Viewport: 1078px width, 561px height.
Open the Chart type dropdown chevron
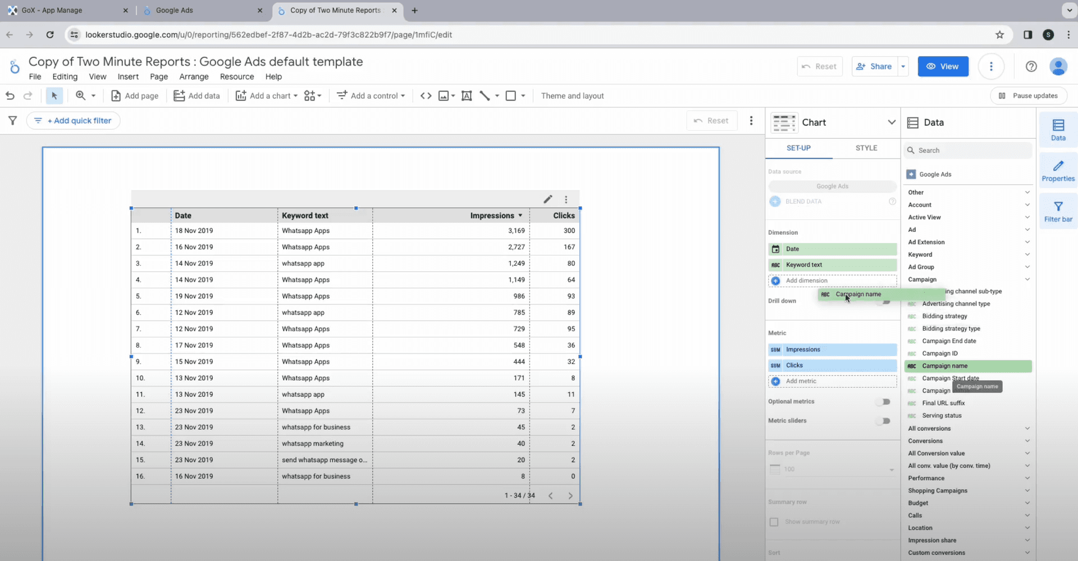click(x=891, y=122)
